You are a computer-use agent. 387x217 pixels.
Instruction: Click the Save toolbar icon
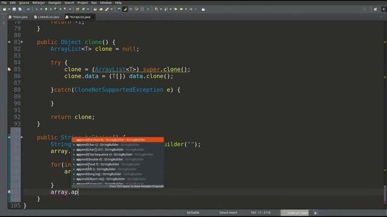[15, 10]
